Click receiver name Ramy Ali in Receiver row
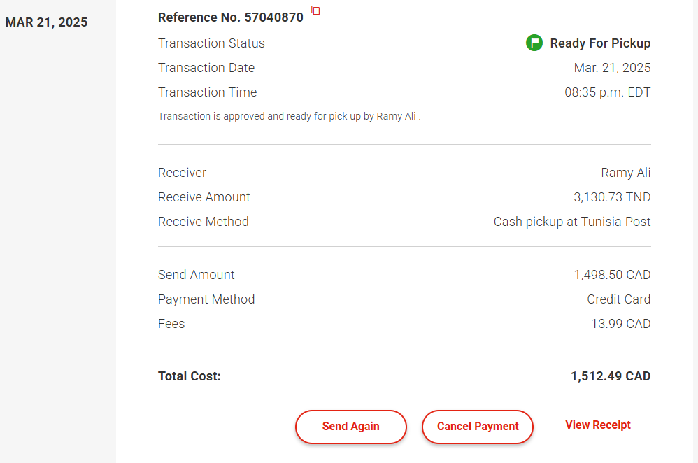Screen dimensions: 698x463 [625, 173]
